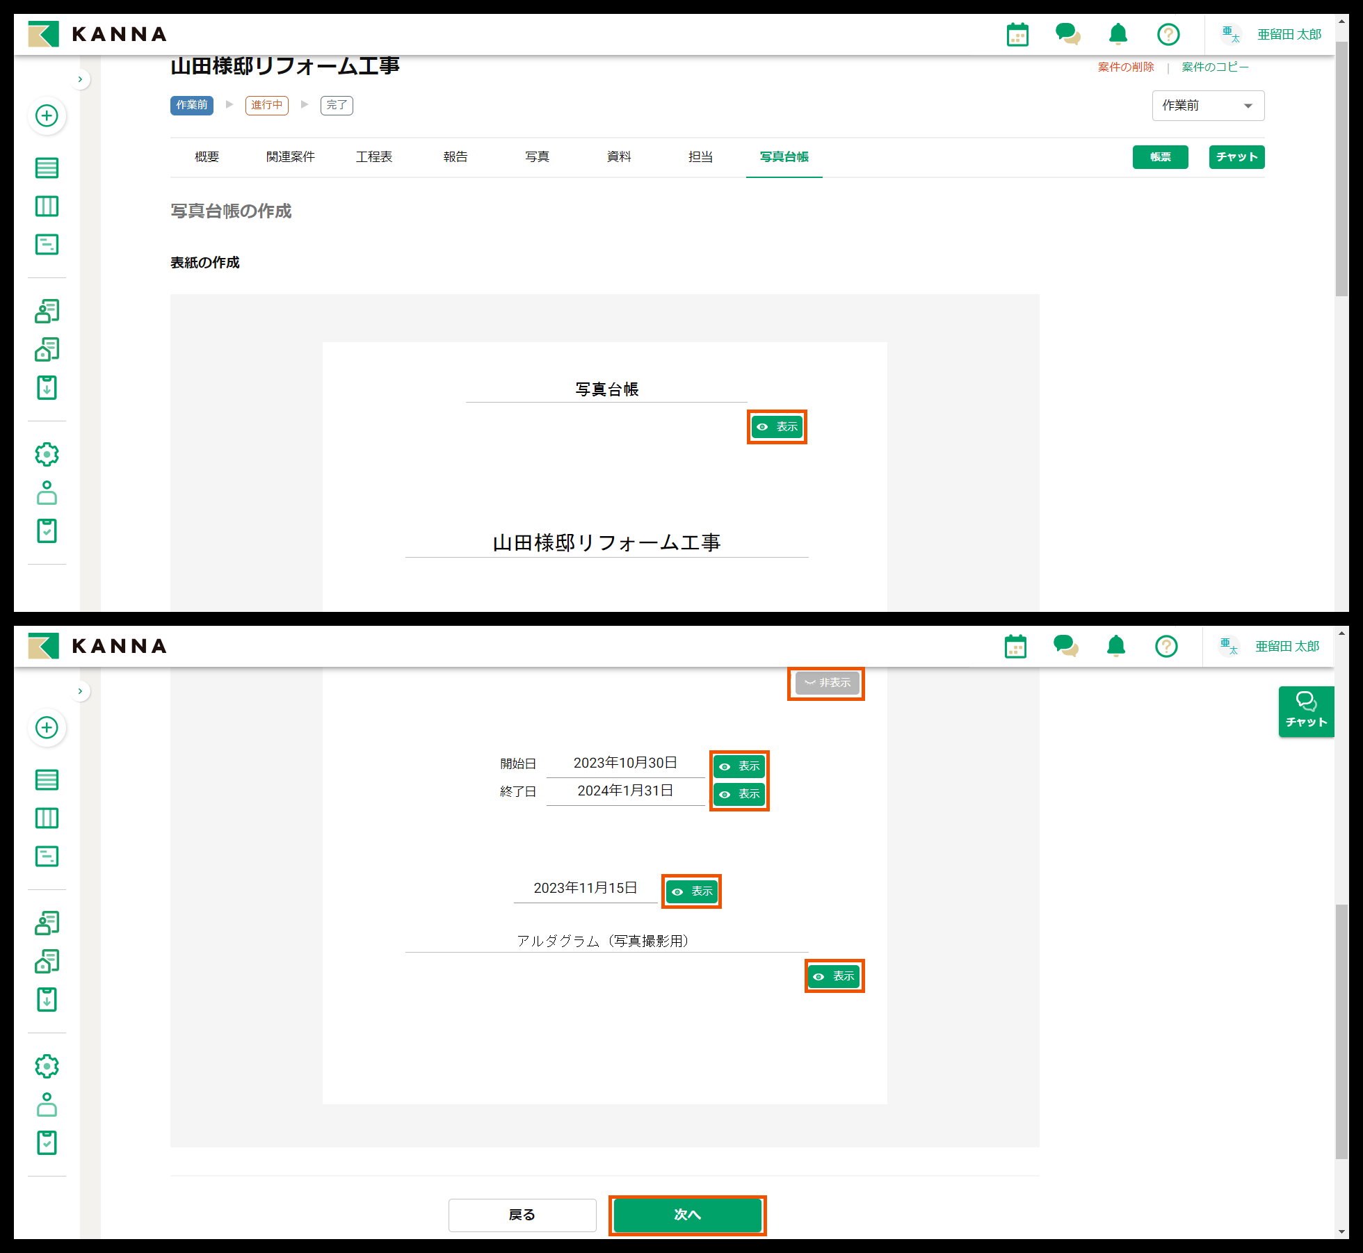The width and height of the screenshot is (1363, 1253).
Task: Open the calendar icon in the top bar
Action: click(x=1017, y=33)
